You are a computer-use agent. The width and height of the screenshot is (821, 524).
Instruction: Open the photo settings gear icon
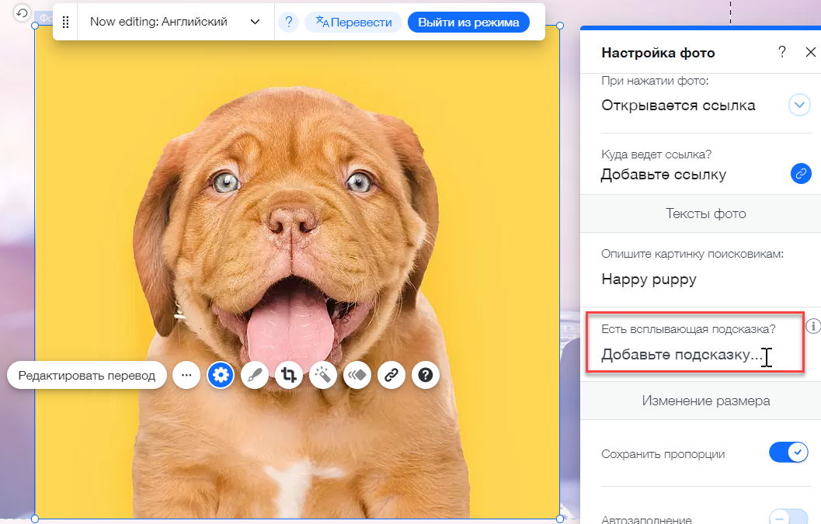221,376
